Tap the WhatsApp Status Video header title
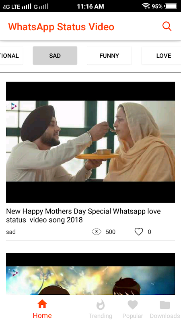181x323 pixels. pos(61,27)
